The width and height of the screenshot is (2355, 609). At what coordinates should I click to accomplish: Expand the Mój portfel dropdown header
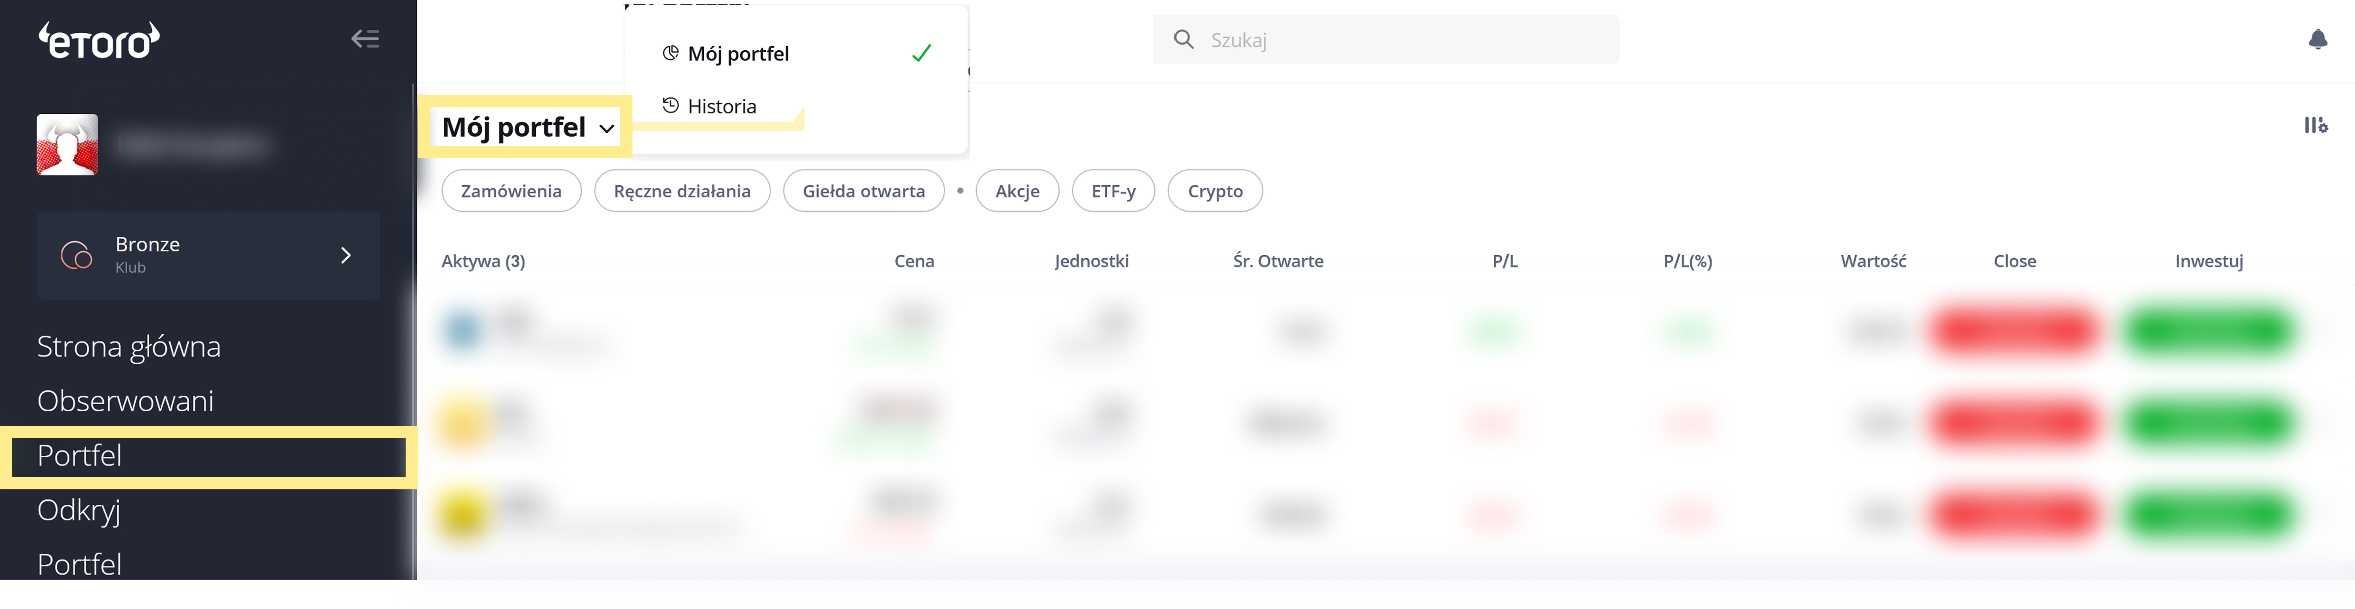[x=527, y=127]
